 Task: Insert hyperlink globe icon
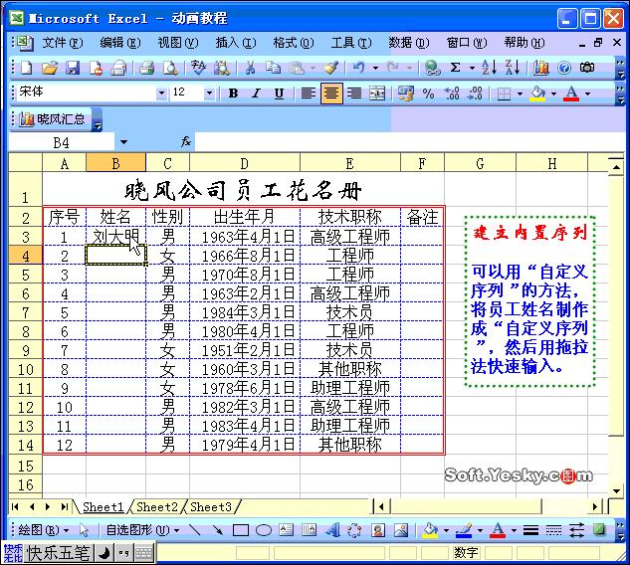click(x=432, y=68)
